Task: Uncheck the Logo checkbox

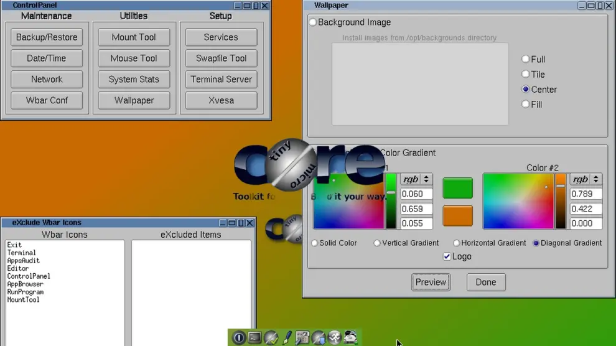Action: [x=447, y=256]
